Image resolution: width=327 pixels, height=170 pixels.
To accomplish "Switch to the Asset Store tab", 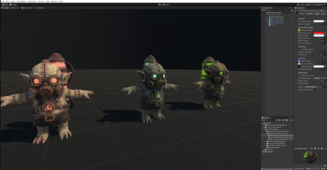I will pyautogui.click(x=26, y=8).
